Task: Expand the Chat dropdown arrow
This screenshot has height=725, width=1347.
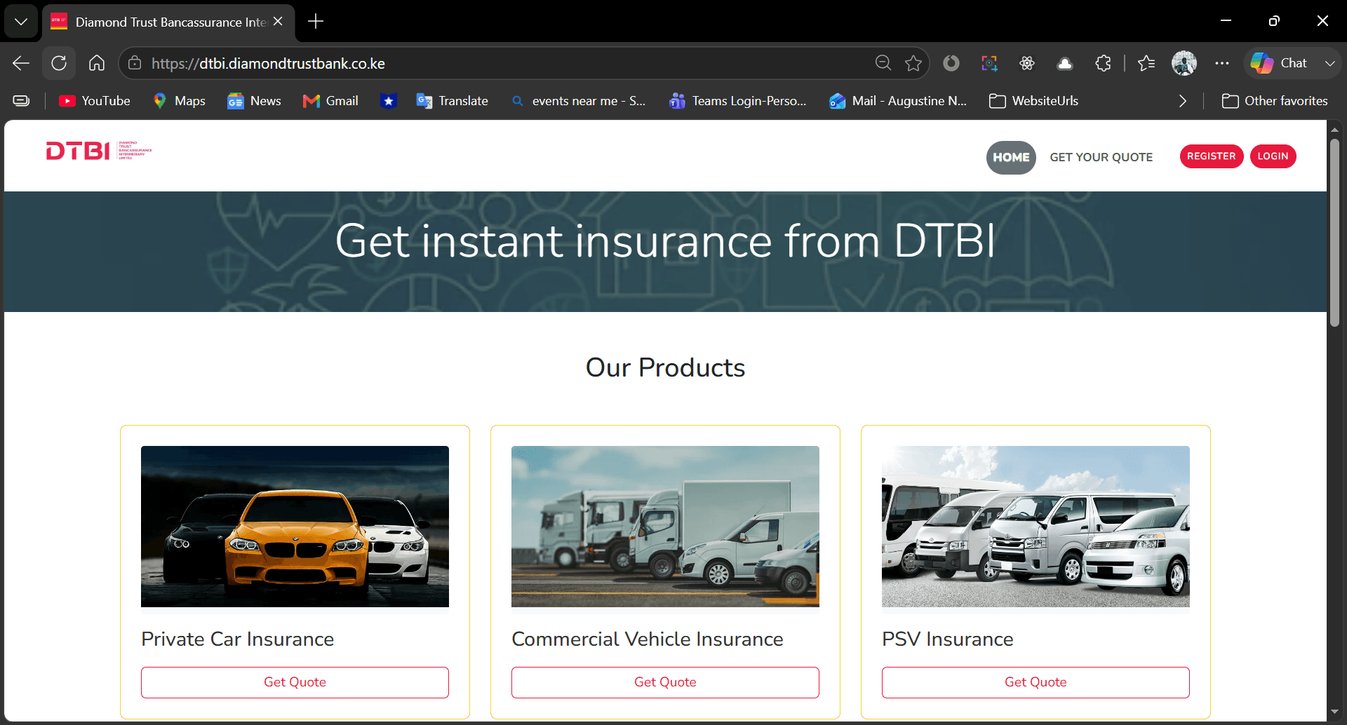Action: (1329, 63)
